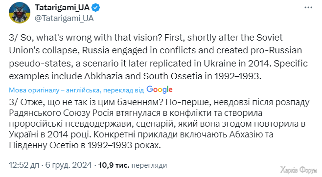322x177 pixels.
Task: Open the 12:52 дп timestamp link
Action: [24, 165]
